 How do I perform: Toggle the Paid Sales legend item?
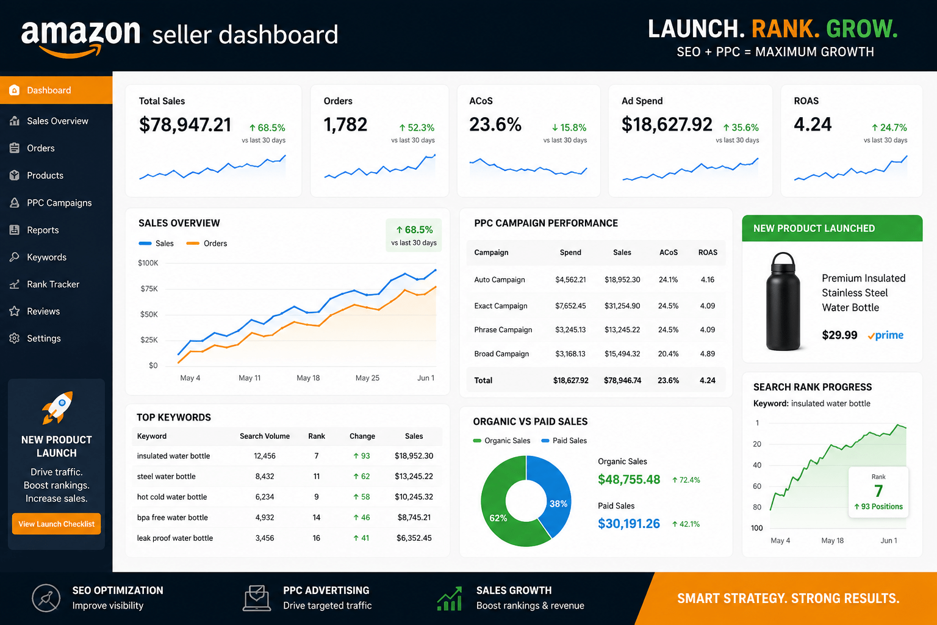pos(564,441)
